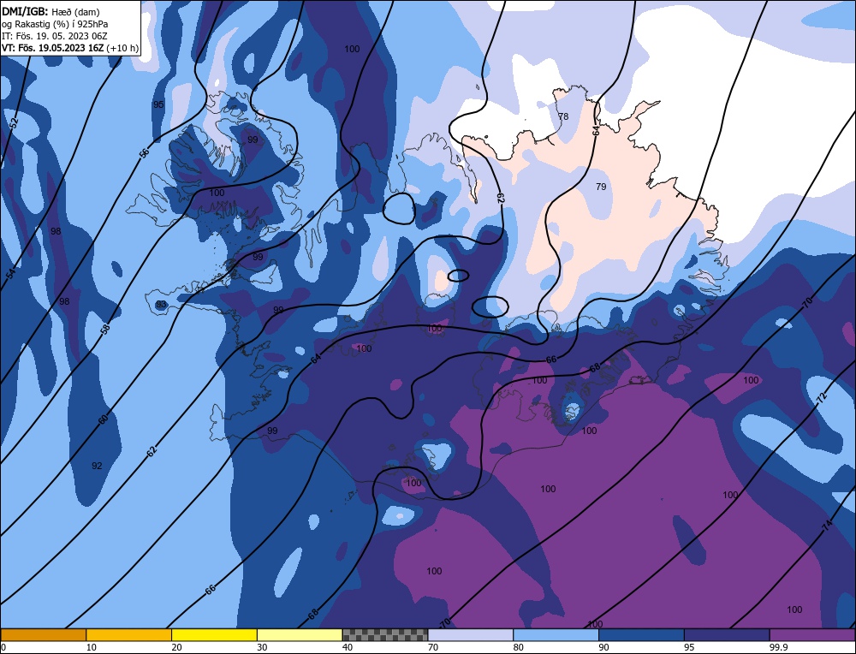Image resolution: width=856 pixels, height=654 pixels.
Task: Click the legend tick label '99.9'
Action: click(x=777, y=647)
